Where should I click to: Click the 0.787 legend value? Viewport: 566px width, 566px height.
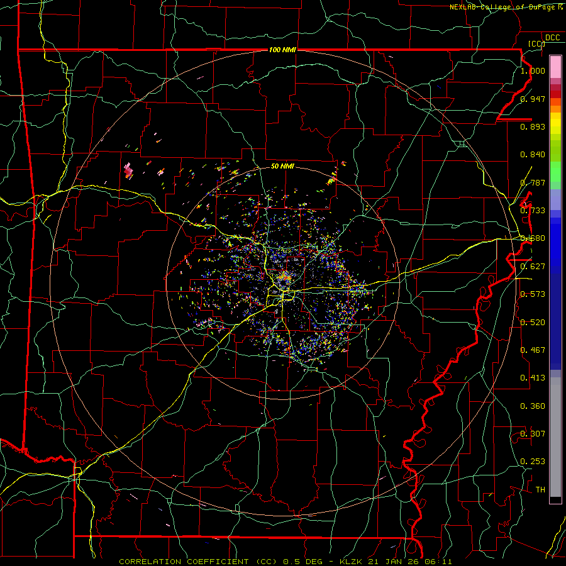533,182
